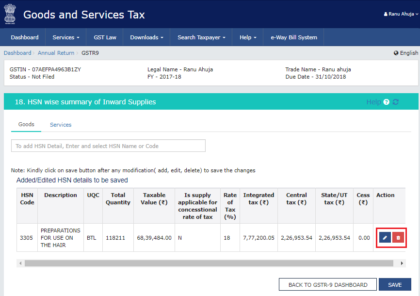Select the Goods tab
The height and width of the screenshot is (296, 420).
pos(26,124)
